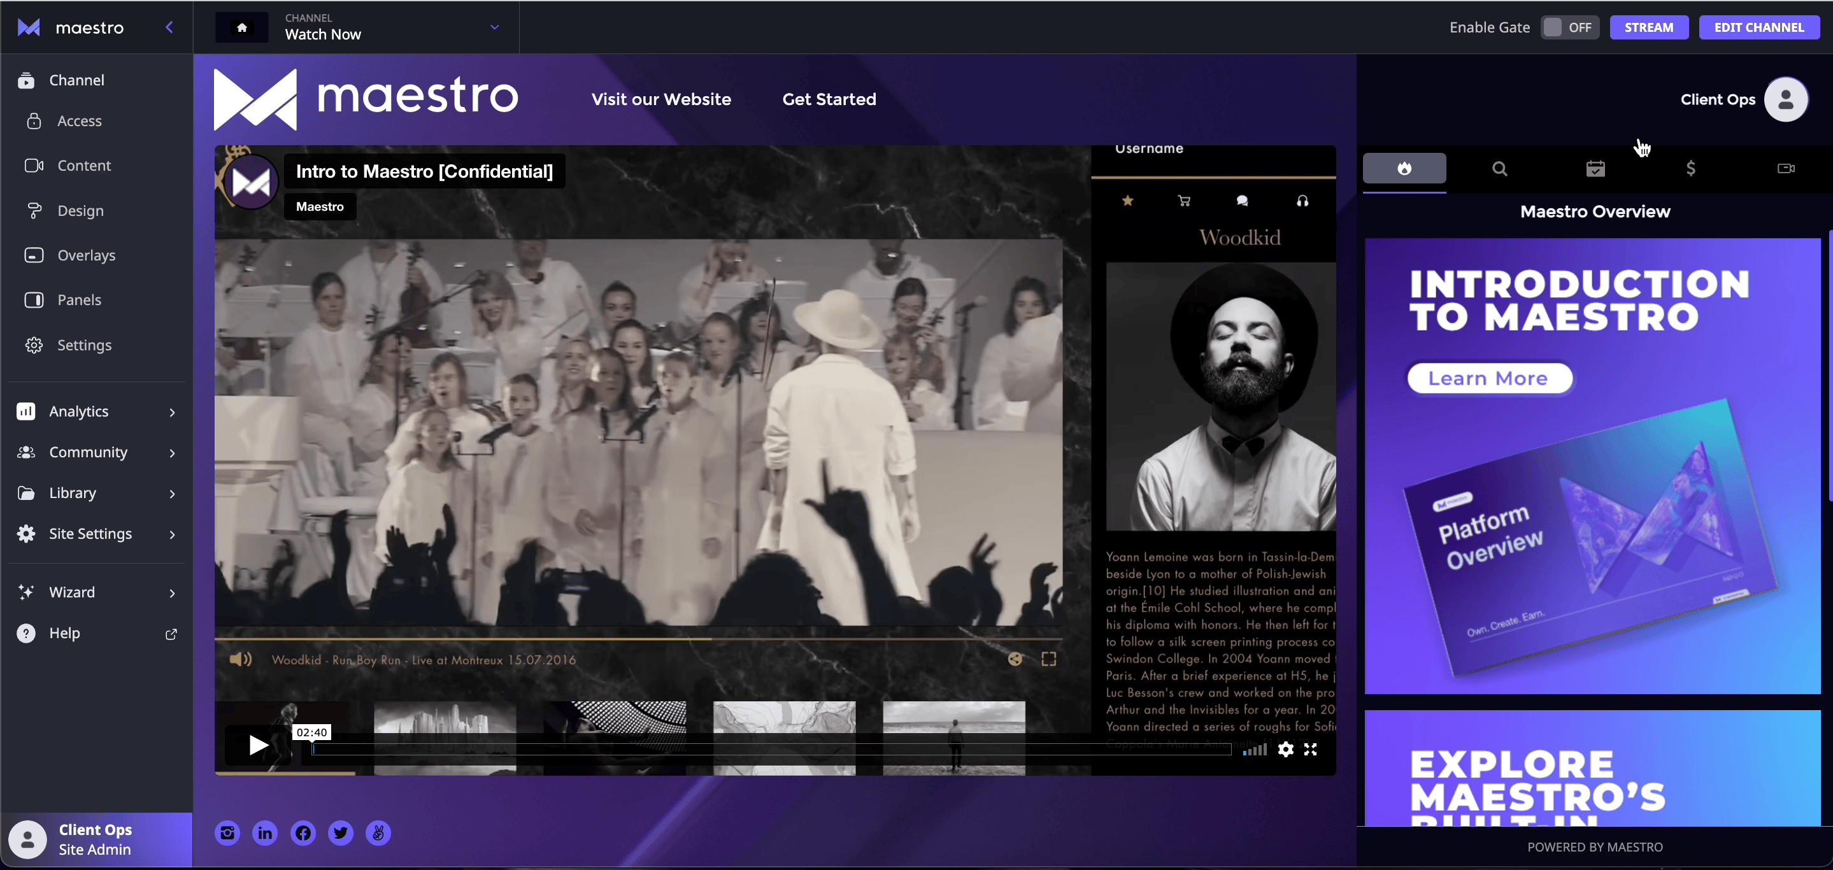Viewport: 1833px width, 870px height.
Task: Click Get Started link
Action: click(829, 99)
